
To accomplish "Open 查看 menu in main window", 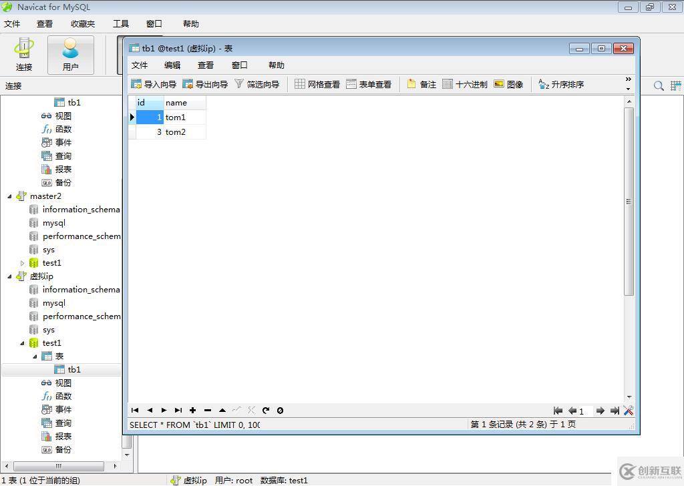I will [45, 24].
